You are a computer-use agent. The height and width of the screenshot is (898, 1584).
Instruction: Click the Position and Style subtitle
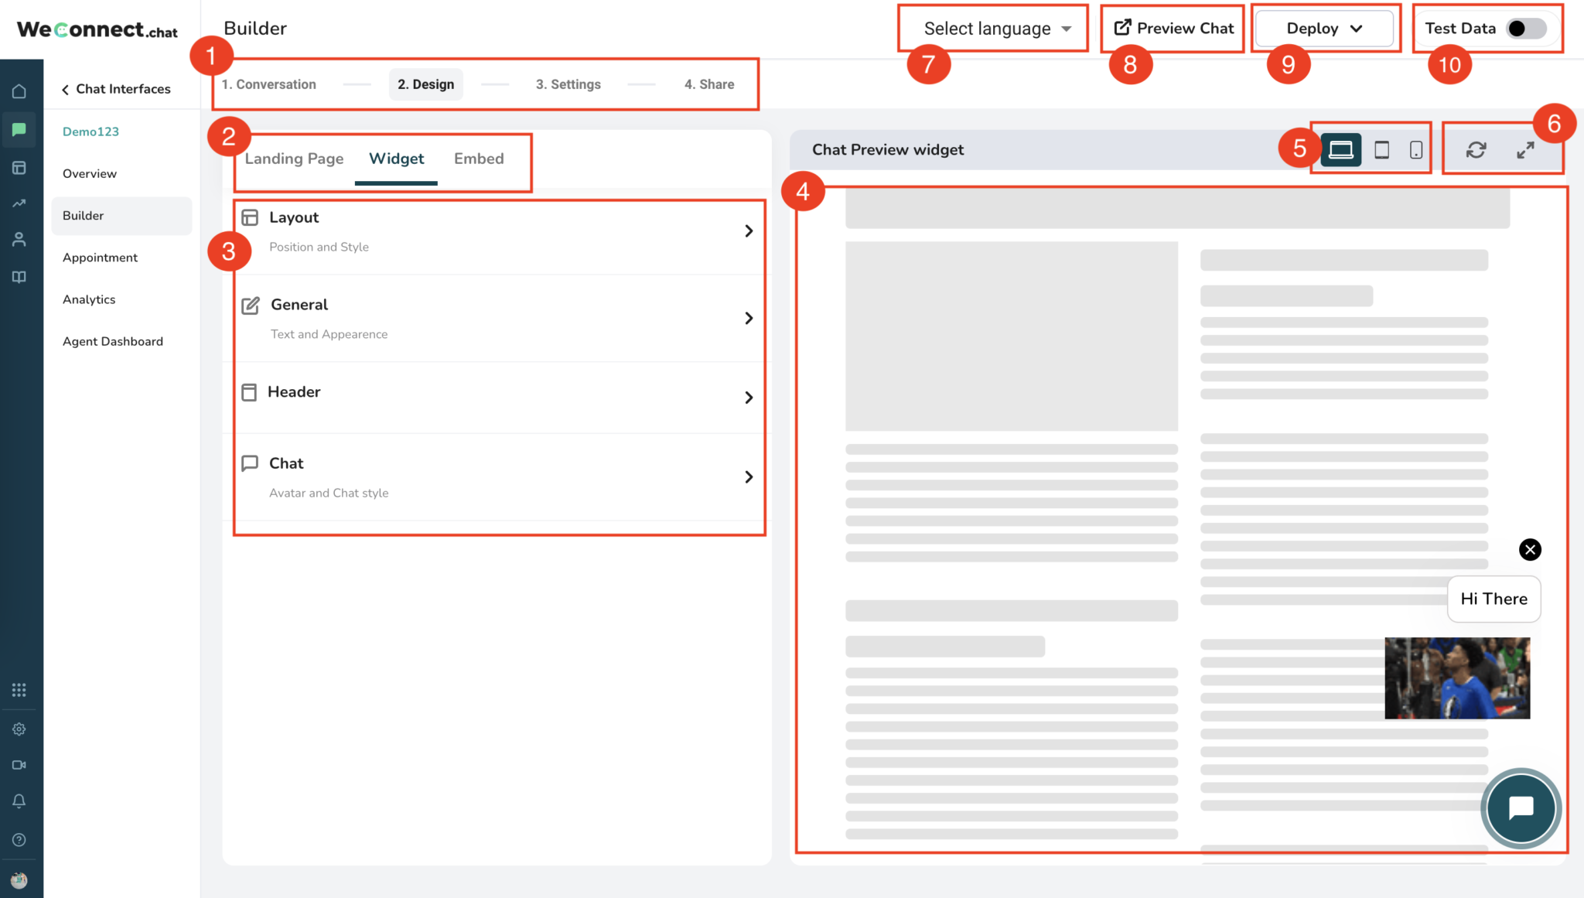[x=319, y=247]
